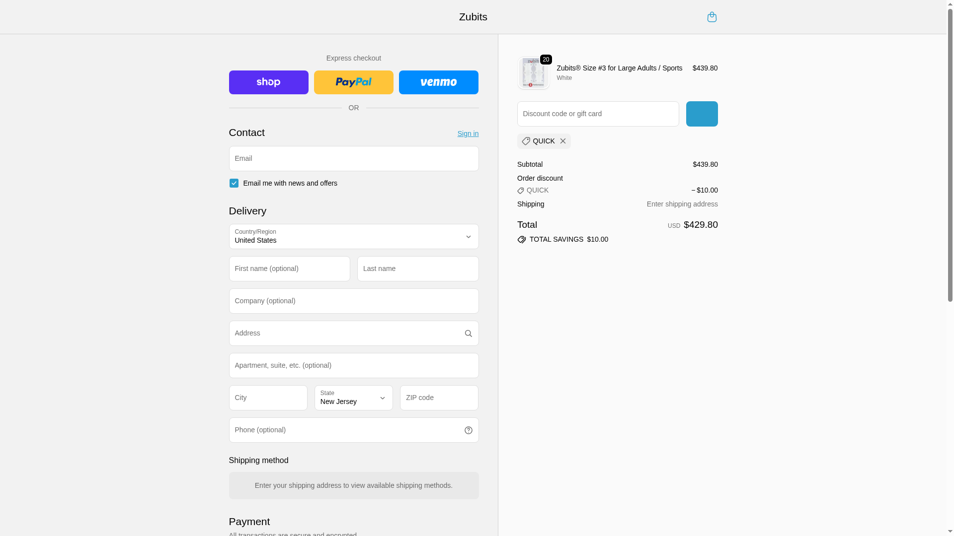Open the shopping bag cart icon

point(712,17)
